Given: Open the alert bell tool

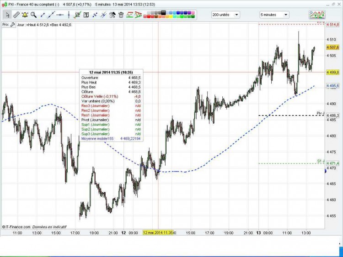Looking at the screenshot, I should [25, 15].
